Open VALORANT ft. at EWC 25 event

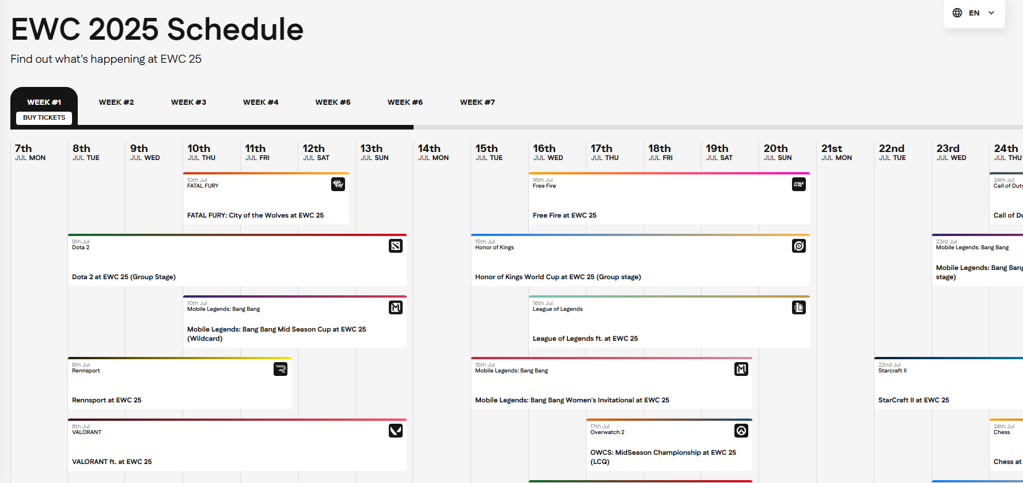(x=237, y=445)
